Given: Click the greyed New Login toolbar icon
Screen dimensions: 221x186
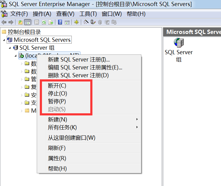Looking at the screenshot, I should 107,22.
